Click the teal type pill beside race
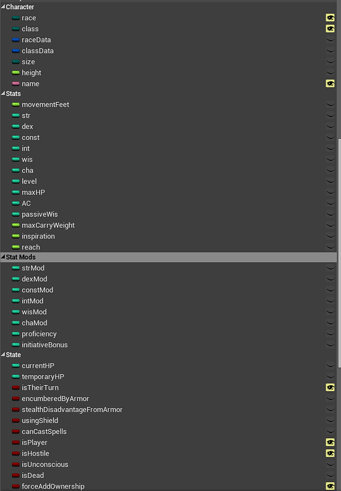 click(x=16, y=18)
